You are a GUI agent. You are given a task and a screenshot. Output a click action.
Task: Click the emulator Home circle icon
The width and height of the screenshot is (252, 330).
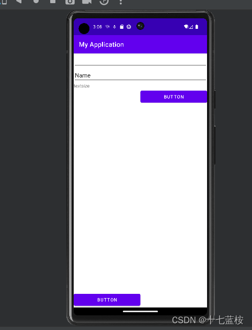(x=36, y=1)
